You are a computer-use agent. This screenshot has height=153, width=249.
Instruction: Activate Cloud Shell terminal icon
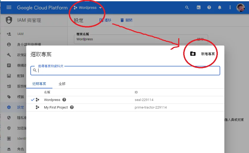tap(198, 7)
